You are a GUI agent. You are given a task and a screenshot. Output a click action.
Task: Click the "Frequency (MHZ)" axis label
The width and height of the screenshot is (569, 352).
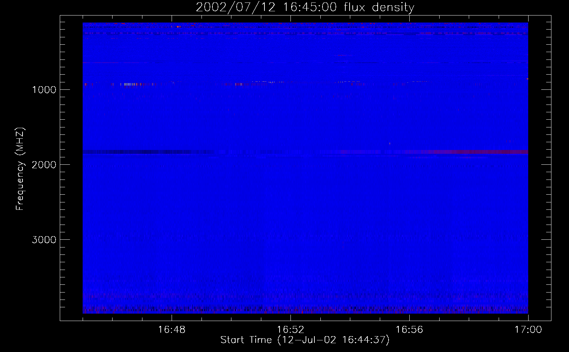[x=20, y=169]
